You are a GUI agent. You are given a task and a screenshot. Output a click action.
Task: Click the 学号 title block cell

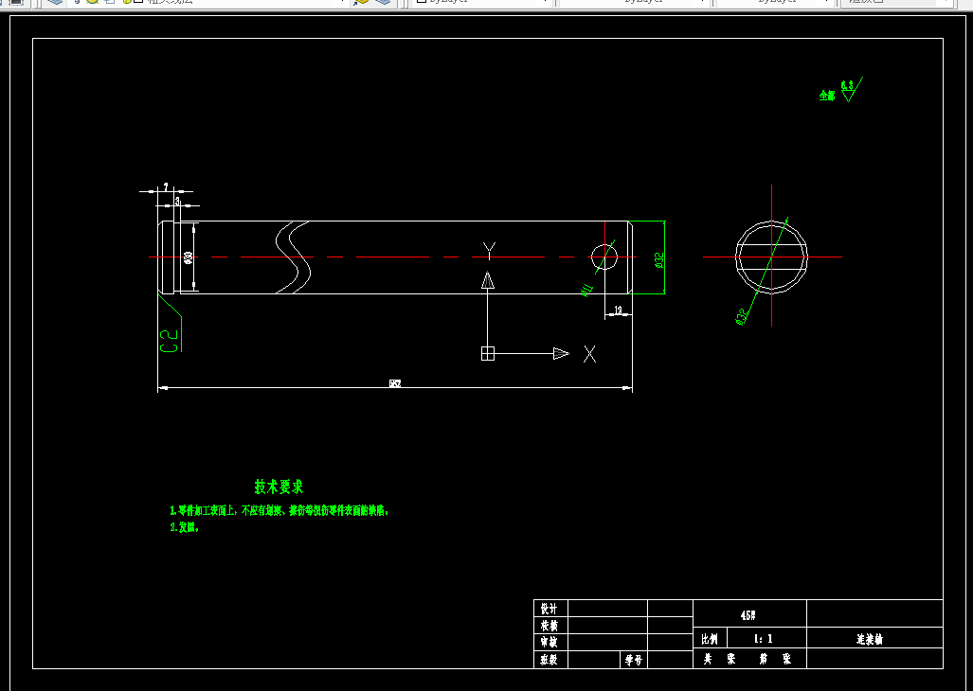pyautogui.click(x=634, y=661)
